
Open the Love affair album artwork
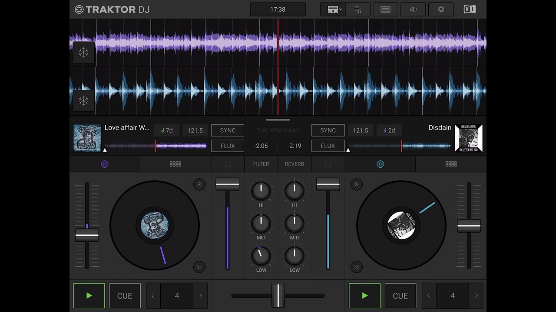(x=87, y=138)
